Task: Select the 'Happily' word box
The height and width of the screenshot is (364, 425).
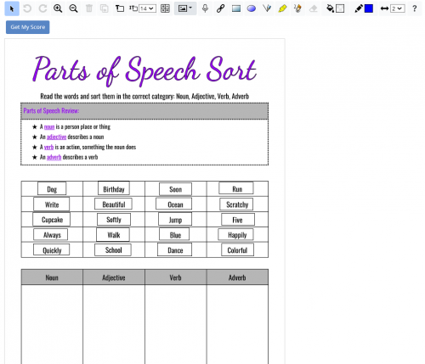Action: pyautogui.click(x=236, y=235)
